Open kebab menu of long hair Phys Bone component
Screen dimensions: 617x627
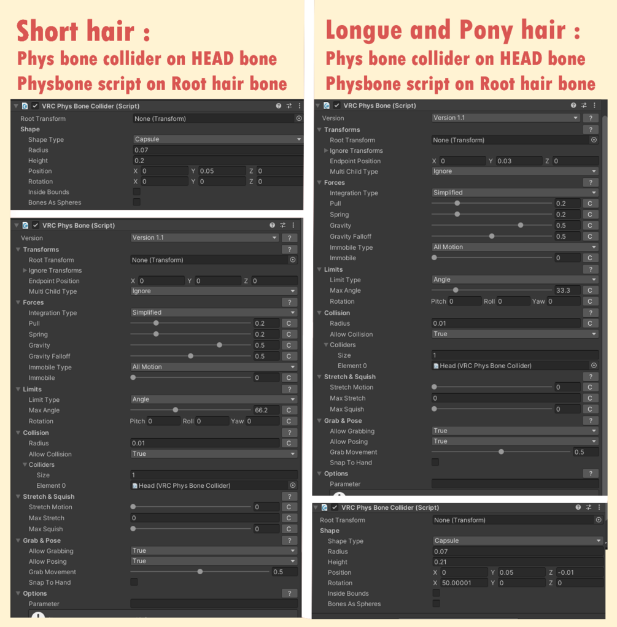point(594,105)
